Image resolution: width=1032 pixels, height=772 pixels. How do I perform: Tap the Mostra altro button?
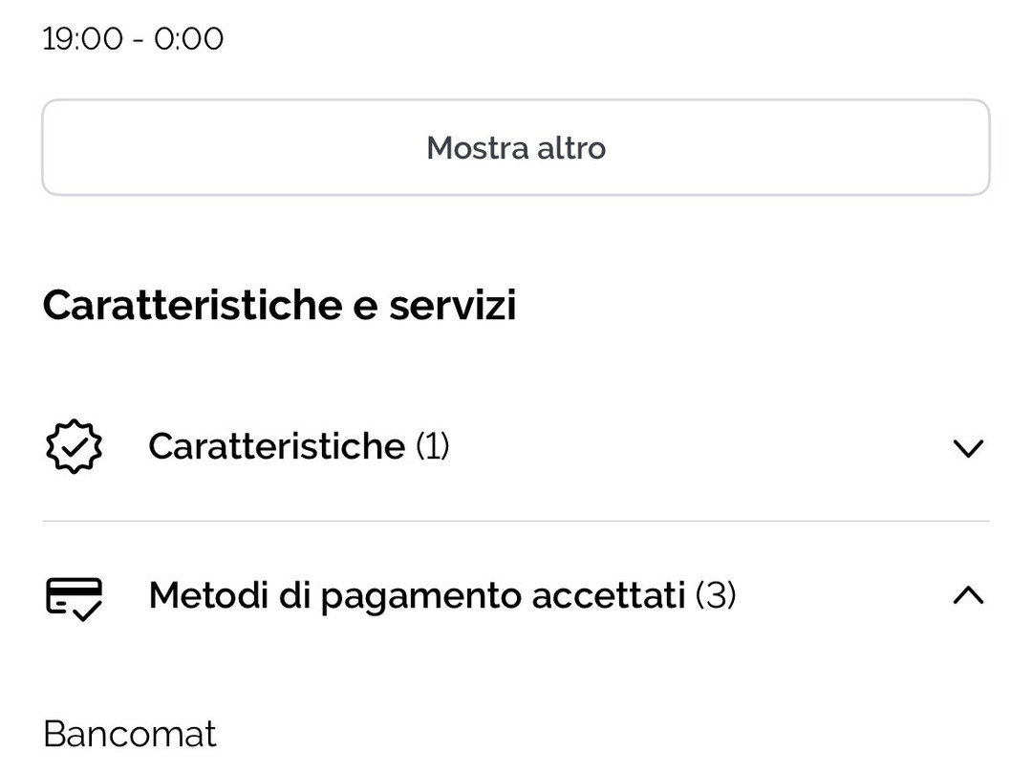pos(516,147)
